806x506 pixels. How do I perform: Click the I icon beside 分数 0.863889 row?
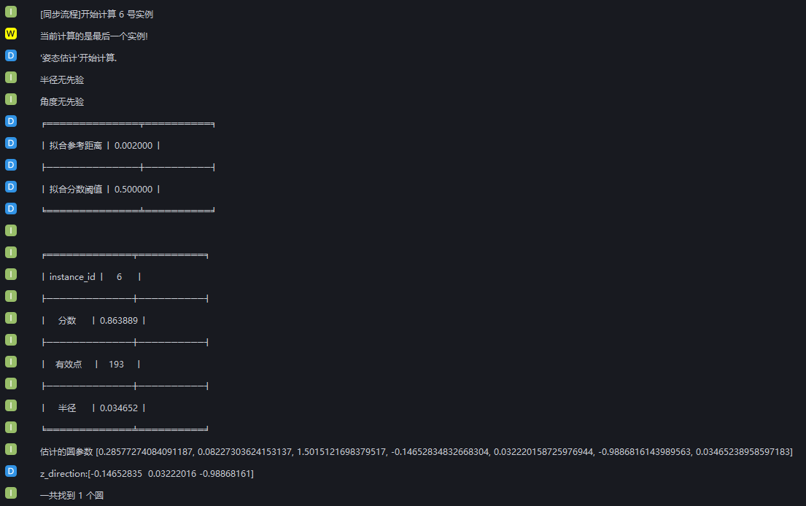11,318
